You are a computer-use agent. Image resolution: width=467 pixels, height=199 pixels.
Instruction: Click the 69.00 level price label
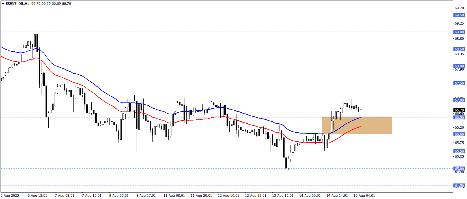[x=459, y=32]
